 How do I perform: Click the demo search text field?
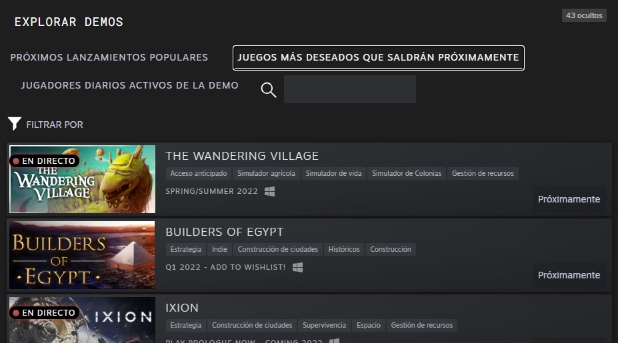click(350, 89)
